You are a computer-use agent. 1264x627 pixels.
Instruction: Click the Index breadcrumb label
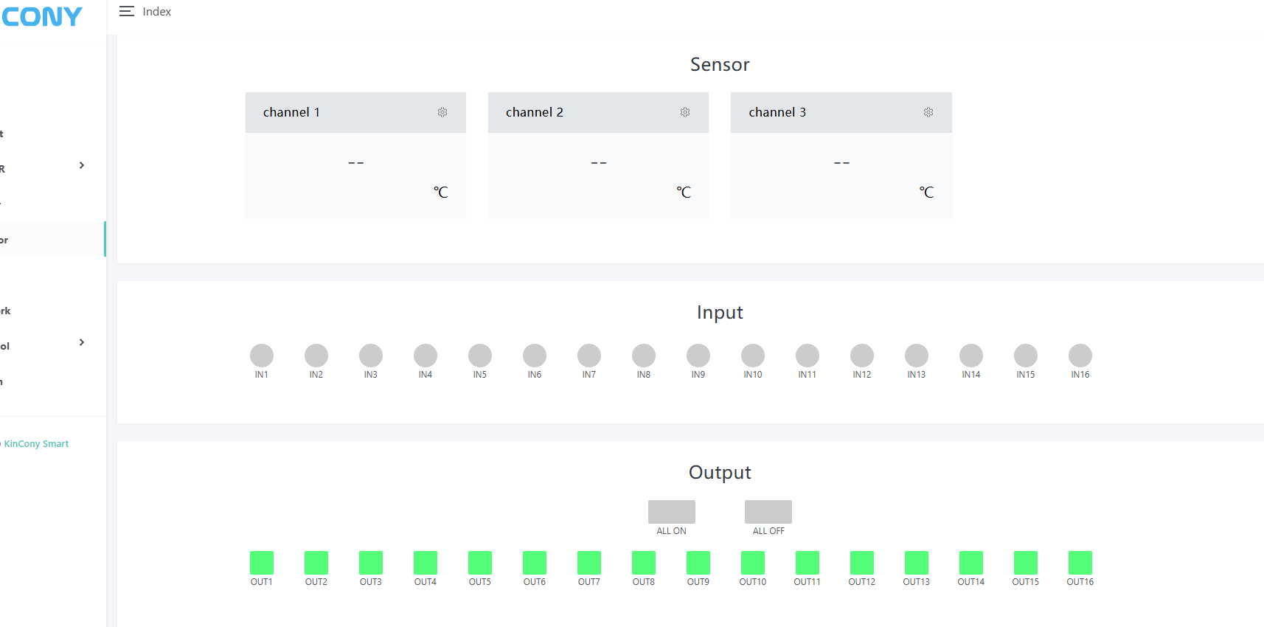pyautogui.click(x=157, y=12)
